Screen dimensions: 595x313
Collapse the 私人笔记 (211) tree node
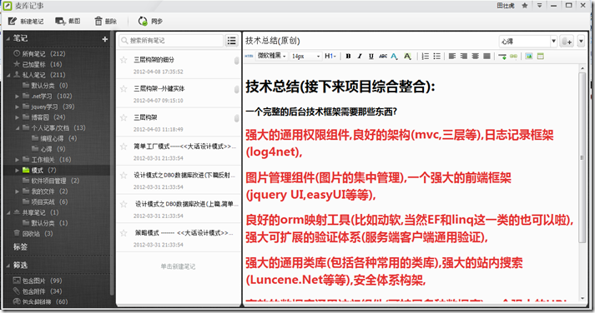pyautogui.click(x=8, y=75)
